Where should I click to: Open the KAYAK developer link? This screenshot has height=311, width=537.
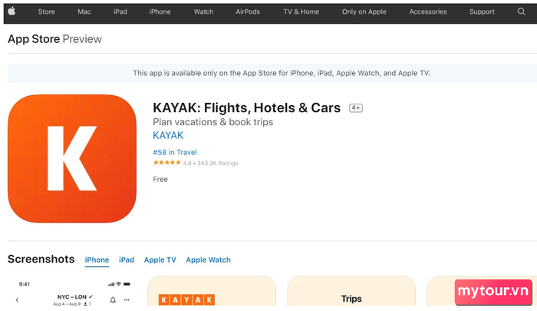click(x=168, y=135)
